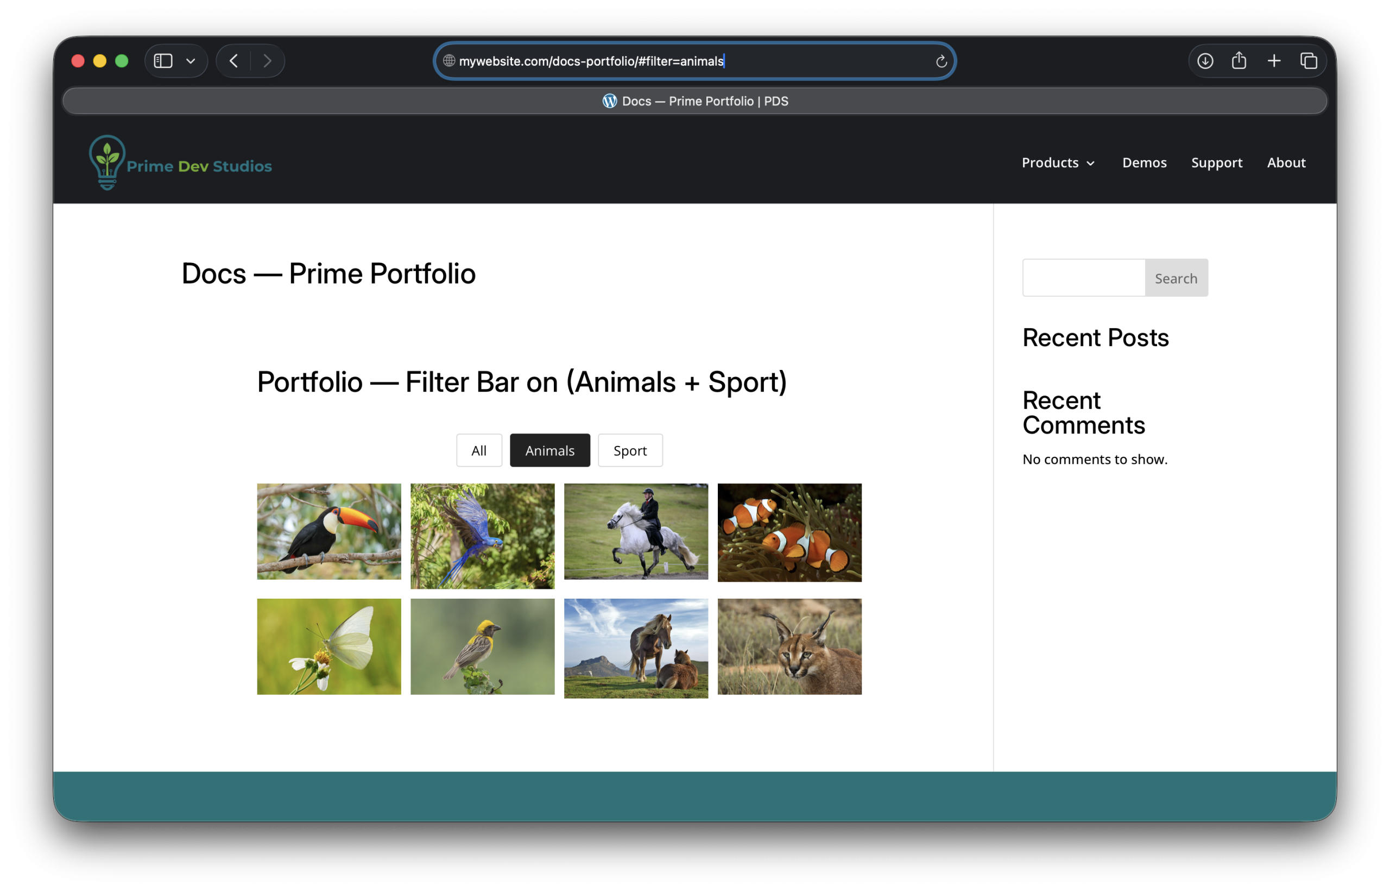Open the toucan thumbnail
The image size is (1390, 892).
pyautogui.click(x=329, y=532)
